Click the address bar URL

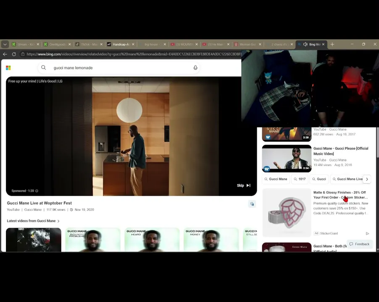(x=134, y=54)
